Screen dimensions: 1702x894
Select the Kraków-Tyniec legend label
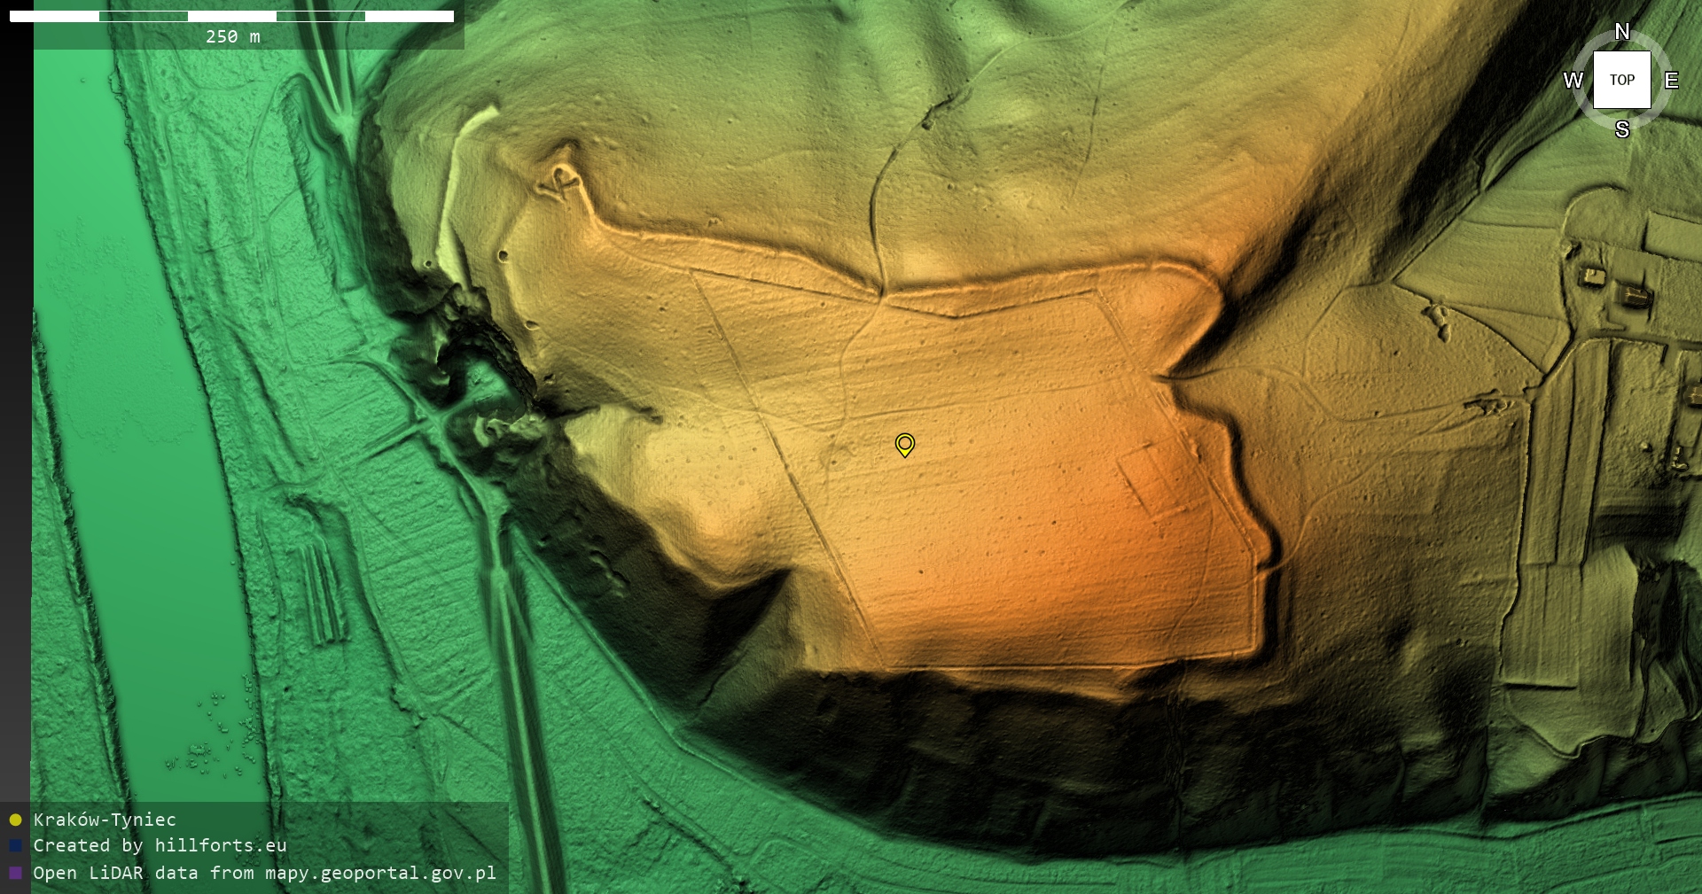(x=105, y=820)
